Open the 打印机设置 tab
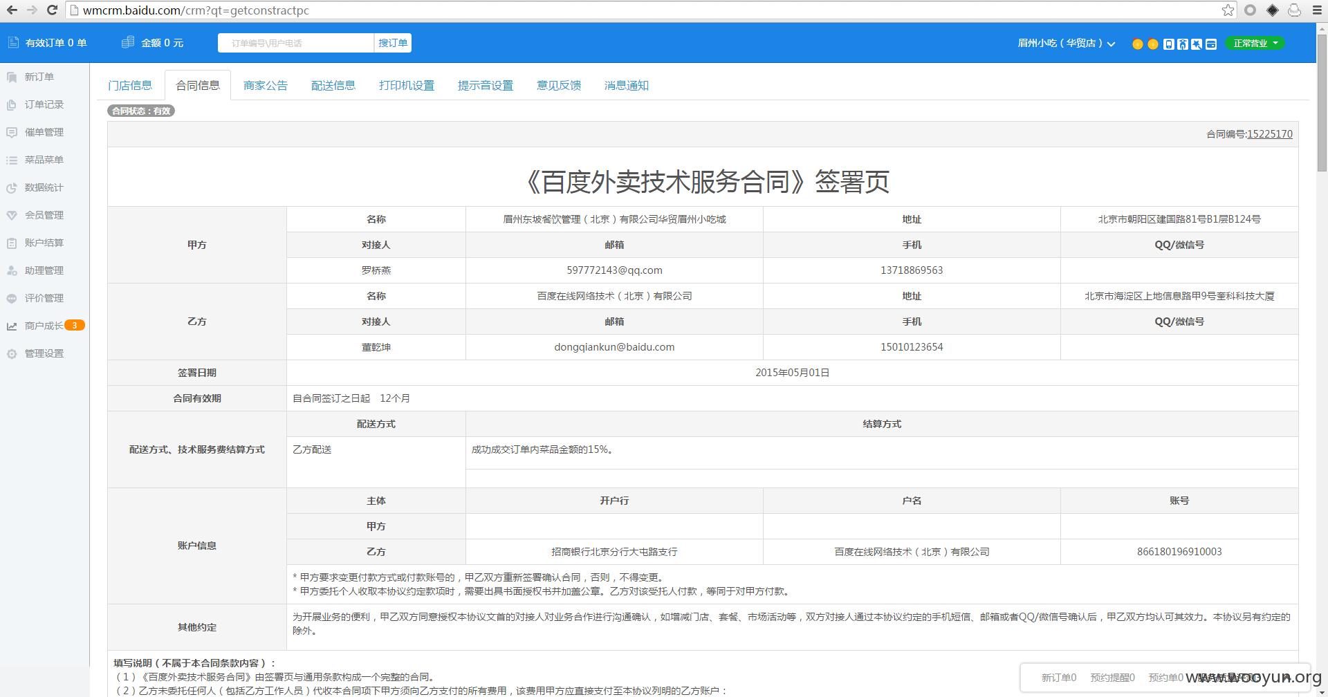This screenshot has width=1328, height=697. point(407,85)
